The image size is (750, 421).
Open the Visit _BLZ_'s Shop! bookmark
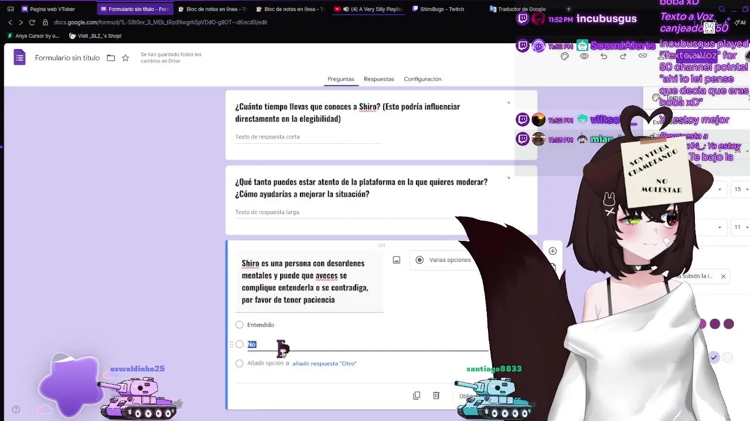point(95,36)
